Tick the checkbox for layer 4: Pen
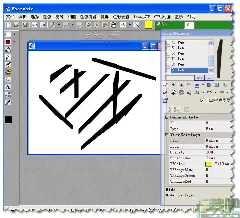This screenshot has width=240, height=218. [168, 43]
